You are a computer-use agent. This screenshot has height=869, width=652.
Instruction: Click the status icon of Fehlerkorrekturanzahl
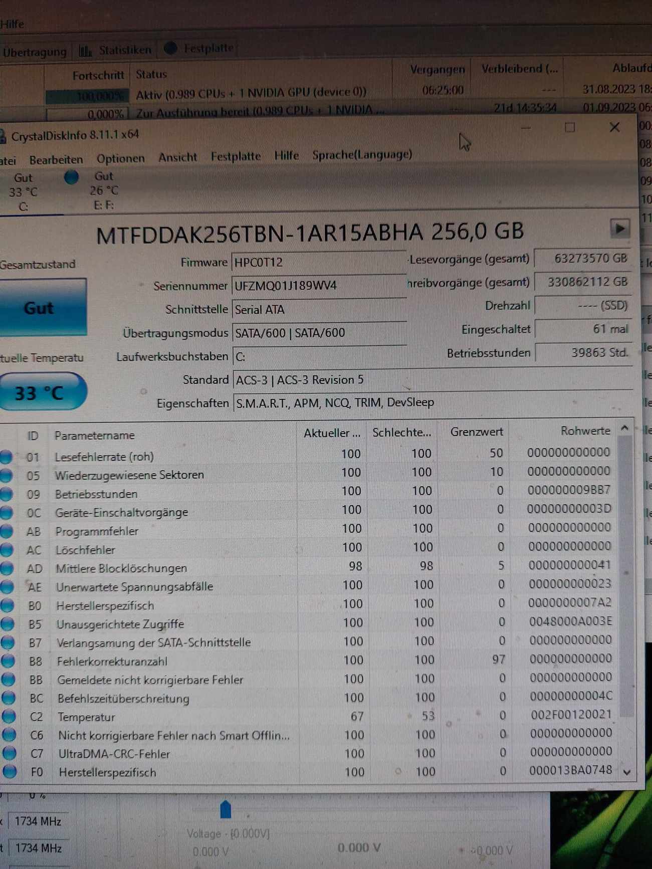coord(8,662)
